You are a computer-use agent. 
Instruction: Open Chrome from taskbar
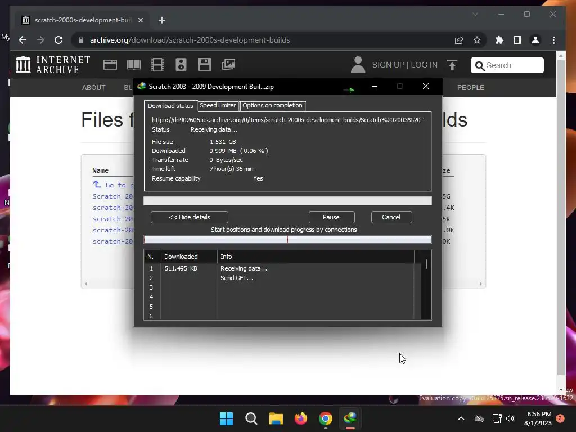point(326,418)
